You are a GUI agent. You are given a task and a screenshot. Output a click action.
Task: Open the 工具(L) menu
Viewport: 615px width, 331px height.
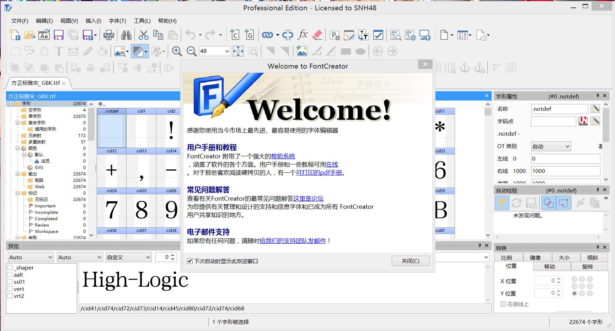click(142, 21)
